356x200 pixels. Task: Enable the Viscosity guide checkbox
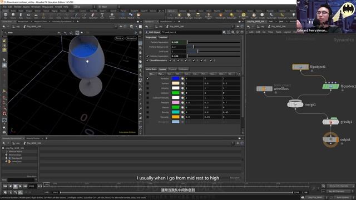148,117
